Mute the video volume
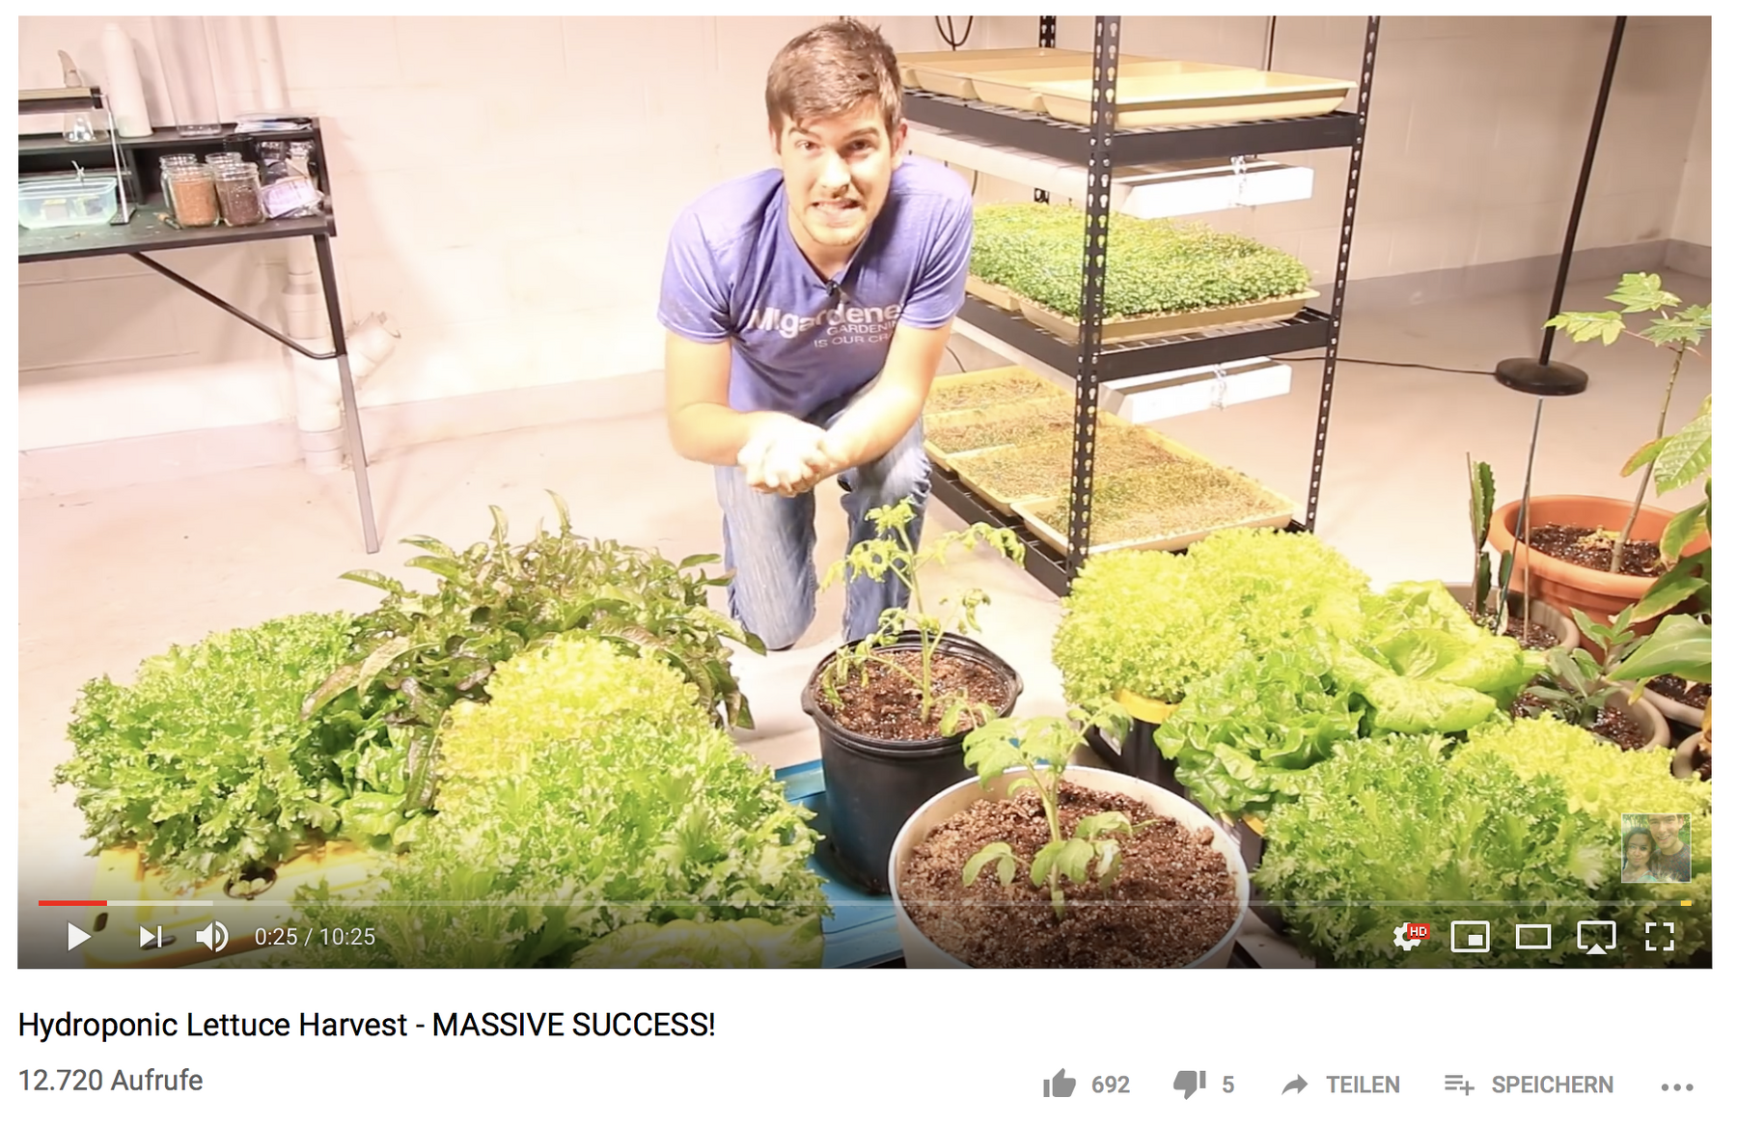 pyautogui.click(x=212, y=936)
